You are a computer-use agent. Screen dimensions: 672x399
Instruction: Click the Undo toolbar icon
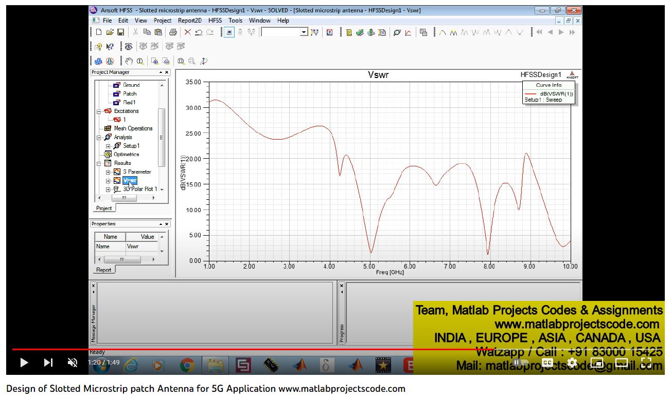point(199,32)
